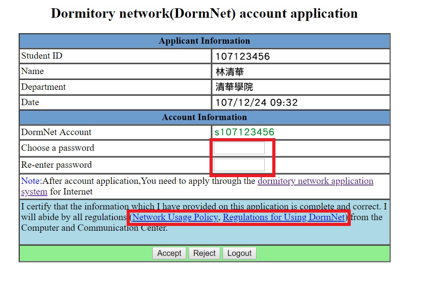
Task: Follow the Regulations for Using DormNet link
Action: tap(284, 217)
